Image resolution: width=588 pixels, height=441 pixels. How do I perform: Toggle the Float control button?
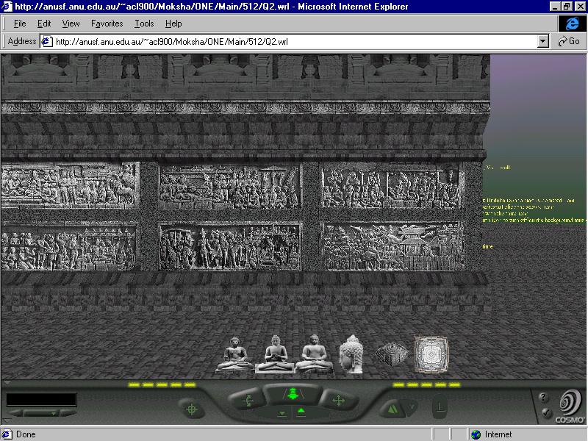pos(301,412)
